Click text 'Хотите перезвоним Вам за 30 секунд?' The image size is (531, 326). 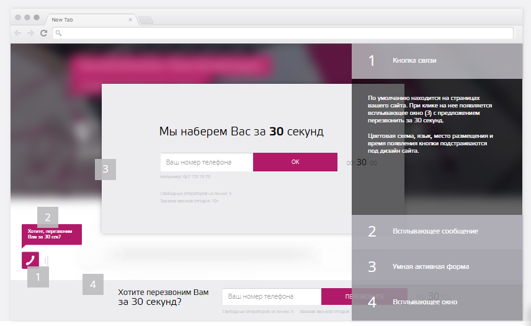[x=163, y=297]
